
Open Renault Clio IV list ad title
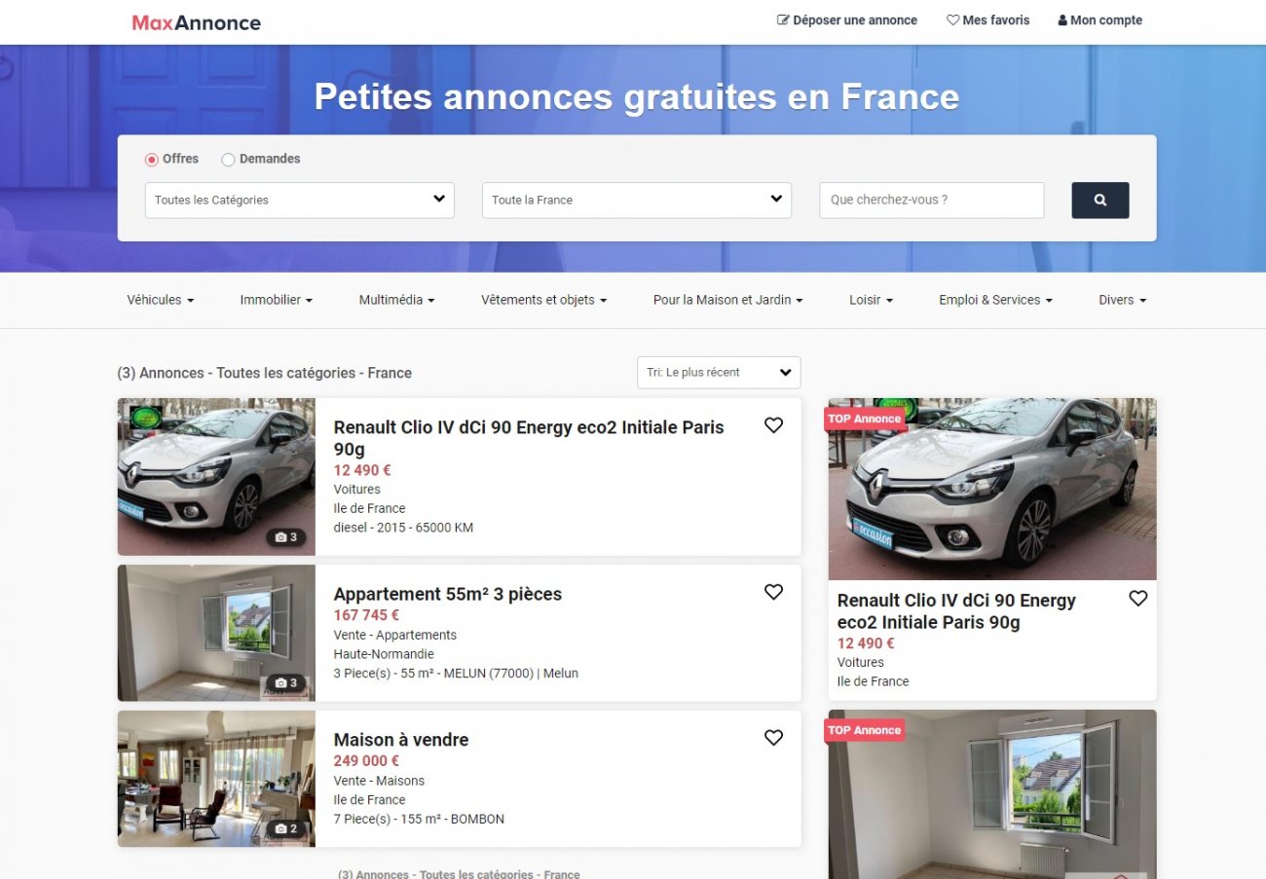[x=529, y=438]
